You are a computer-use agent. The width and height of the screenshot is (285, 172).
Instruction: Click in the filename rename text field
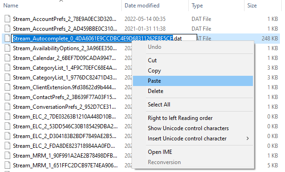coord(104,39)
